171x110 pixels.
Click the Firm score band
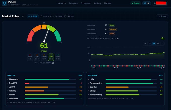[51, 57]
